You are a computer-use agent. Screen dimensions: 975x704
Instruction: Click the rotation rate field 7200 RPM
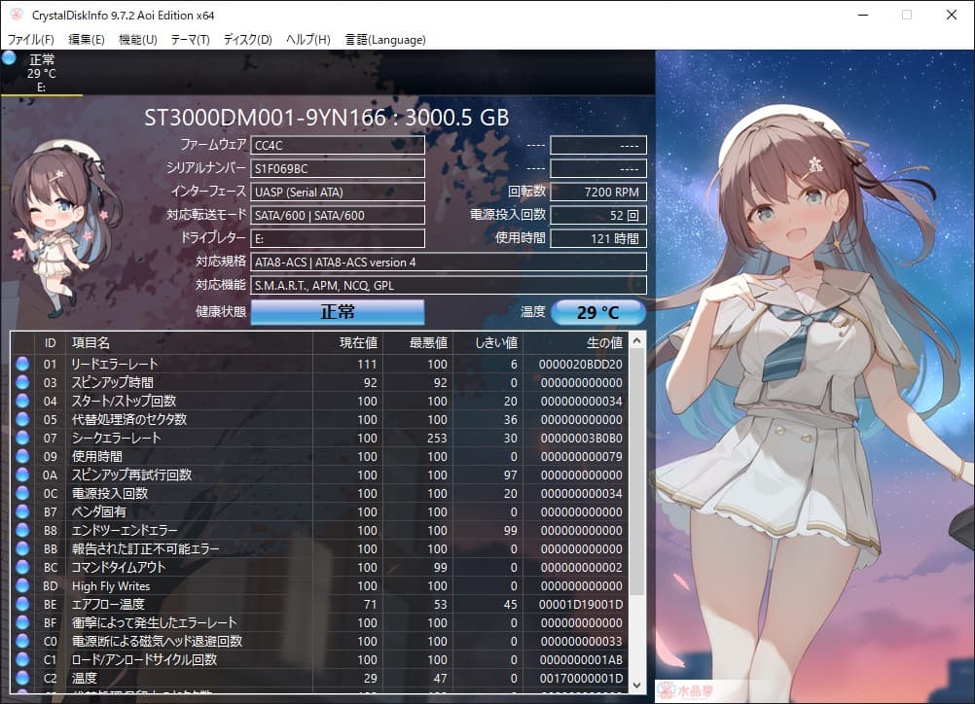[598, 192]
